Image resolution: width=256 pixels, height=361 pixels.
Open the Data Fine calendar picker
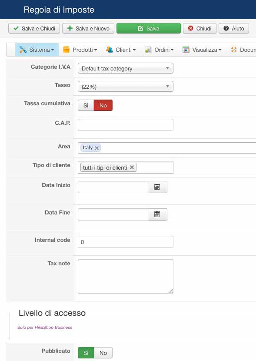(158, 214)
